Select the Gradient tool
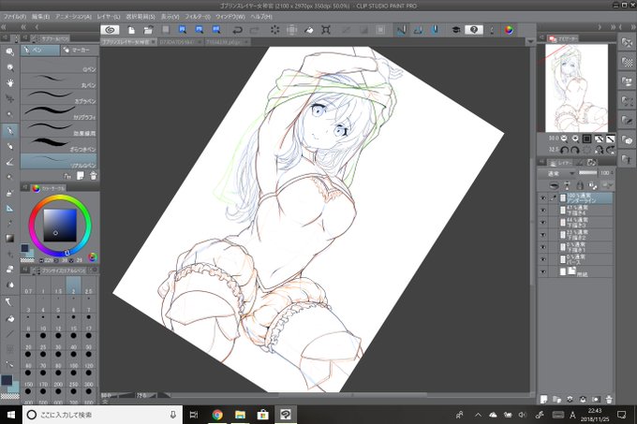Viewport: 637px width, 424px height. [9, 239]
